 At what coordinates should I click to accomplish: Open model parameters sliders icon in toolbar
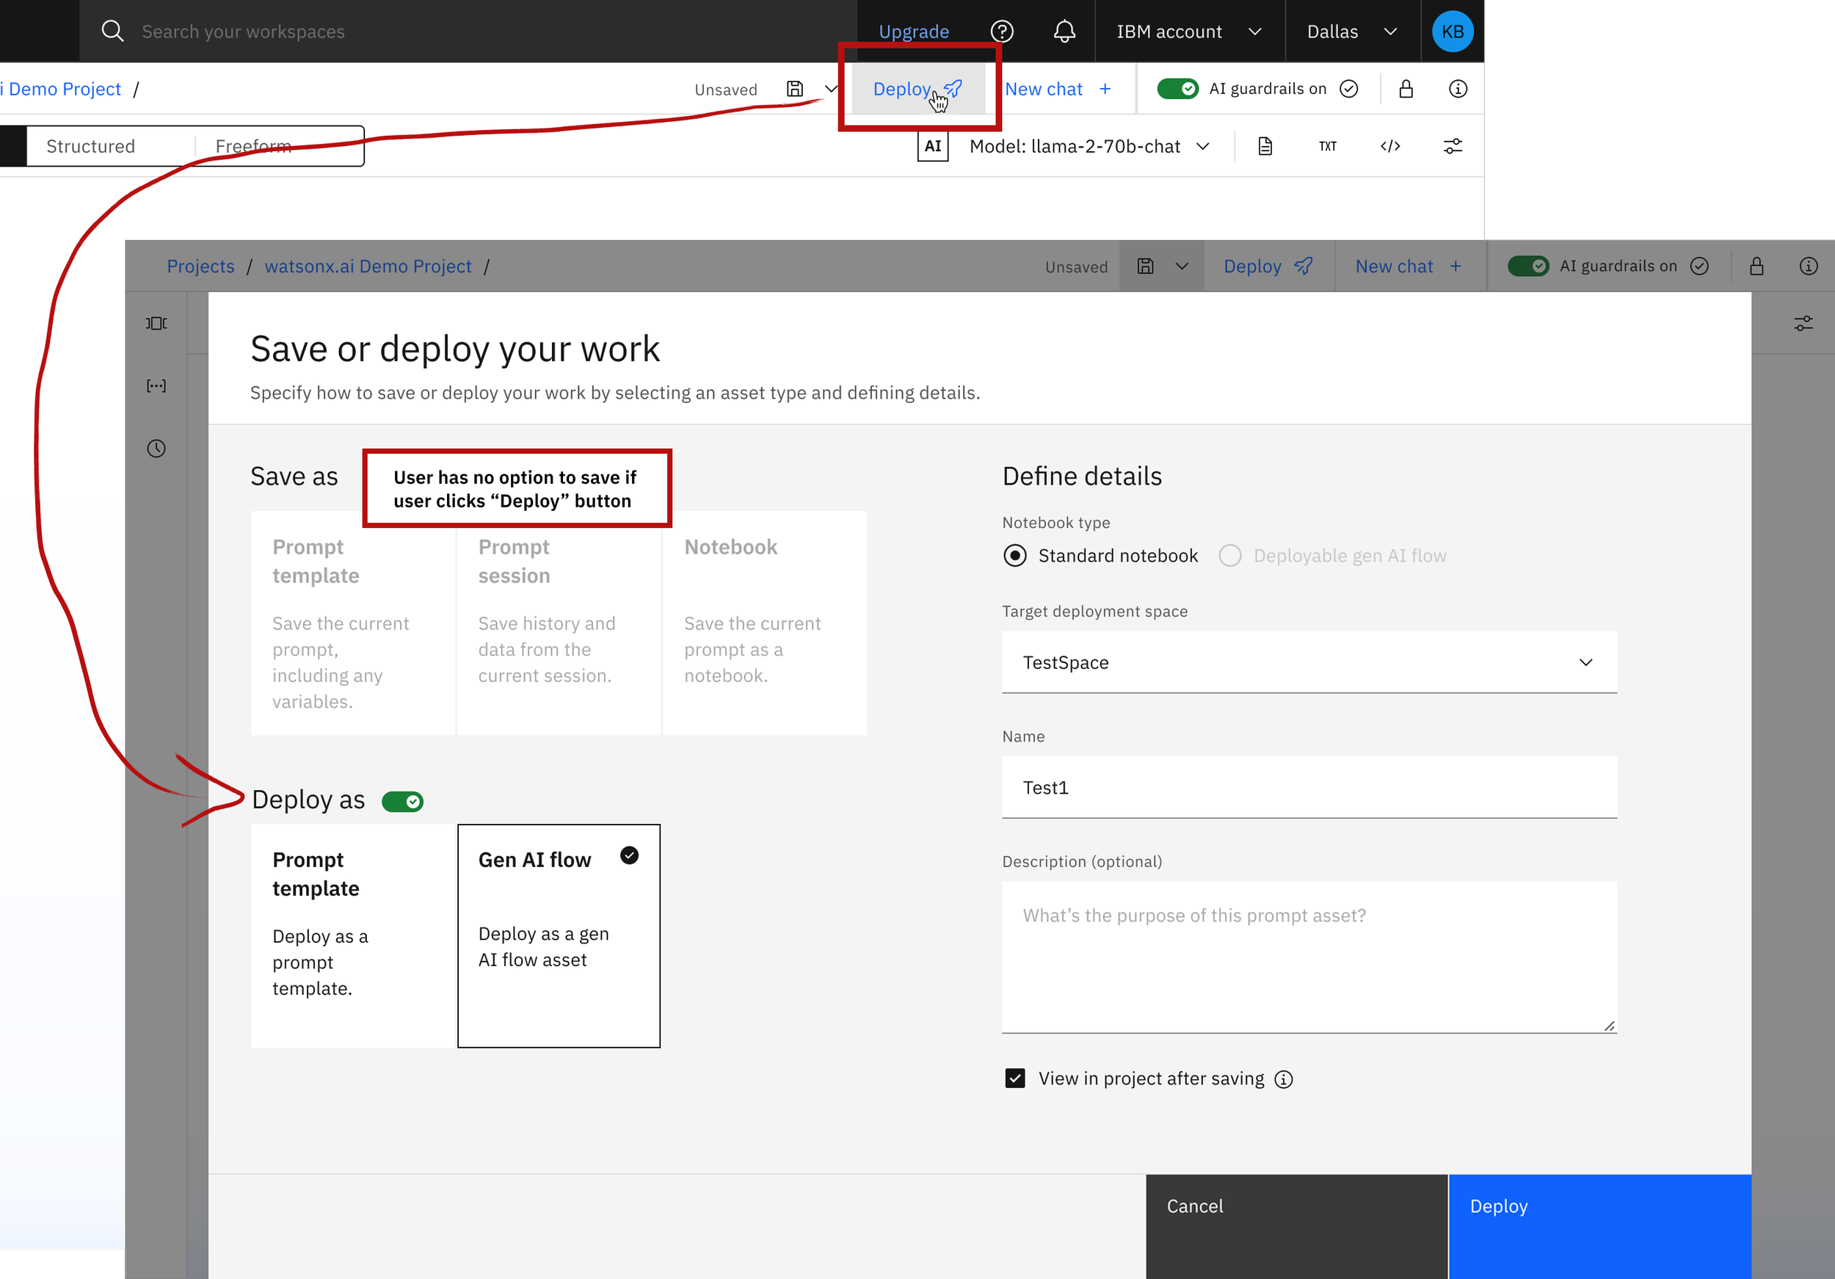click(1452, 146)
